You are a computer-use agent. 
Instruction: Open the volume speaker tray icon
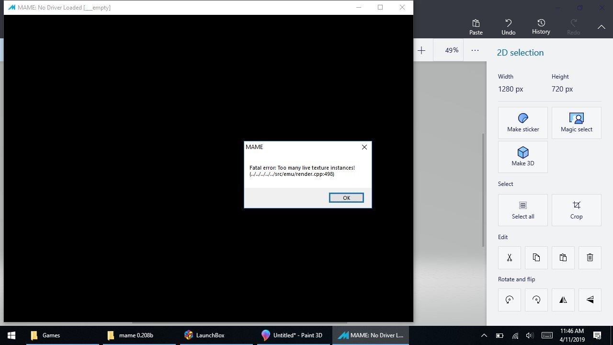(530, 335)
